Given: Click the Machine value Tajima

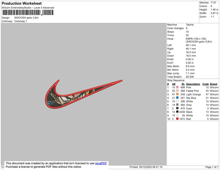Looking at the screenshot, I should tap(190, 25).
